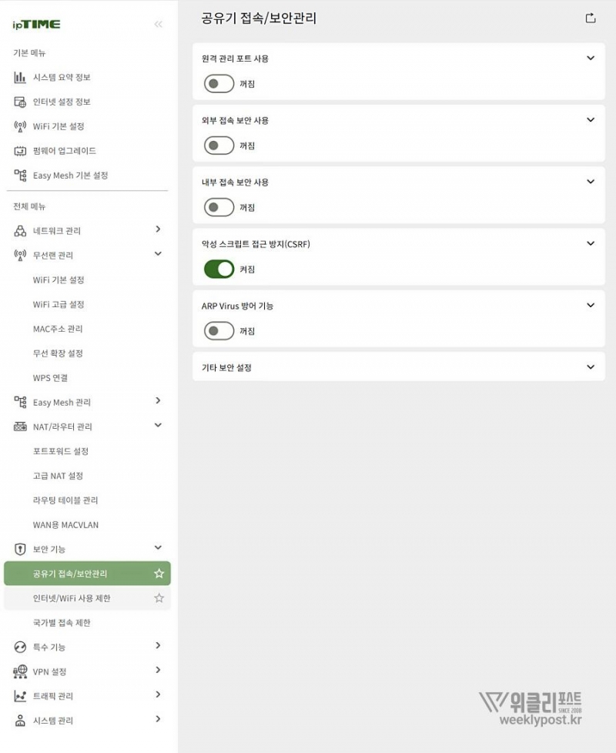Image resolution: width=616 pixels, height=753 pixels.
Task: Turn off 악성 스크립트 접근 방지(CSRF) toggle
Action: 219,269
